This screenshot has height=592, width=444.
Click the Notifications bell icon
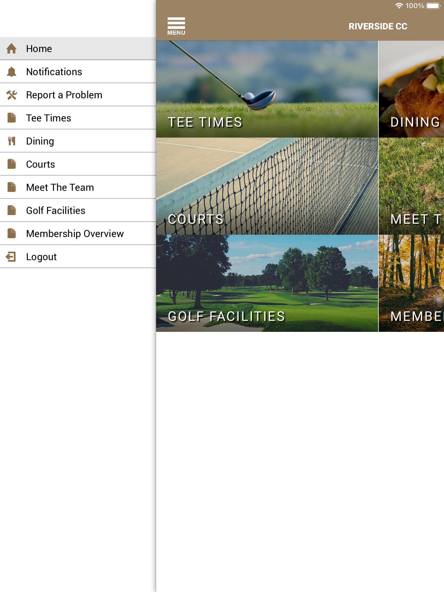(x=12, y=72)
